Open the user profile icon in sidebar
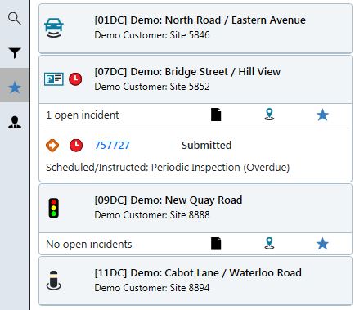The width and height of the screenshot is (355, 310). pyautogui.click(x=15, y=122)
